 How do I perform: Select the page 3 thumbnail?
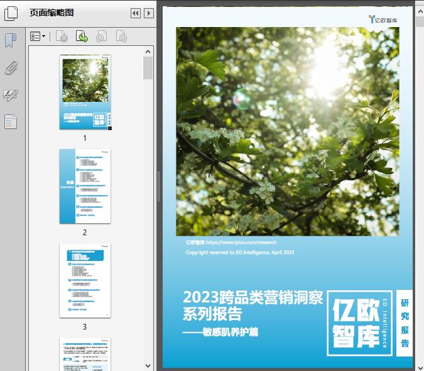[x=85, y=280]
